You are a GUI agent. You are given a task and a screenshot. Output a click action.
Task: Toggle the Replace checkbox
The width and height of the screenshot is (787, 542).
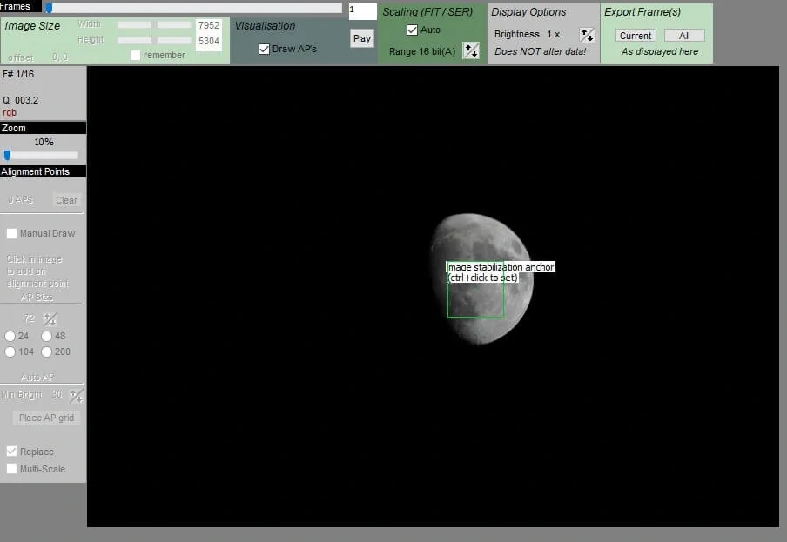click(11, 452)
